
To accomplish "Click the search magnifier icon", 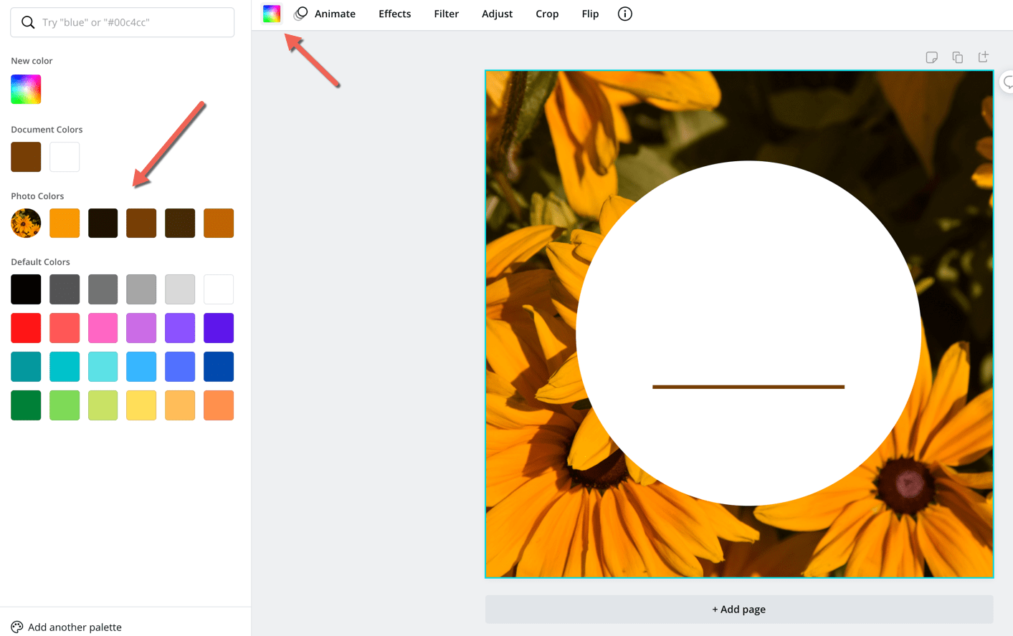I will tap(28, 22).
